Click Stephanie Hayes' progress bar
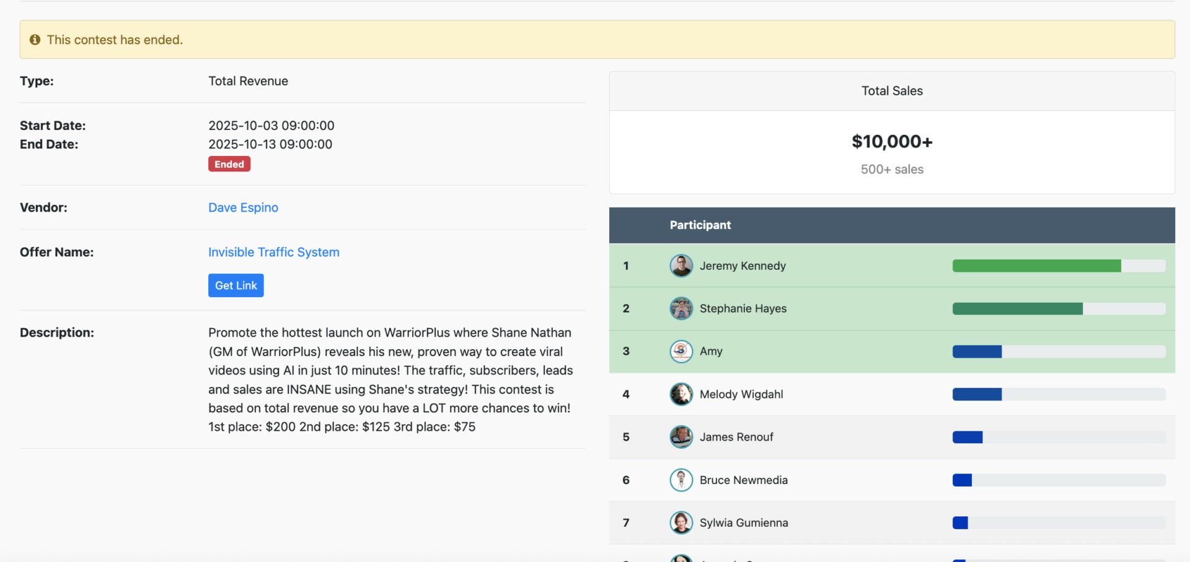The image size is (1190, 562). 1017,309
